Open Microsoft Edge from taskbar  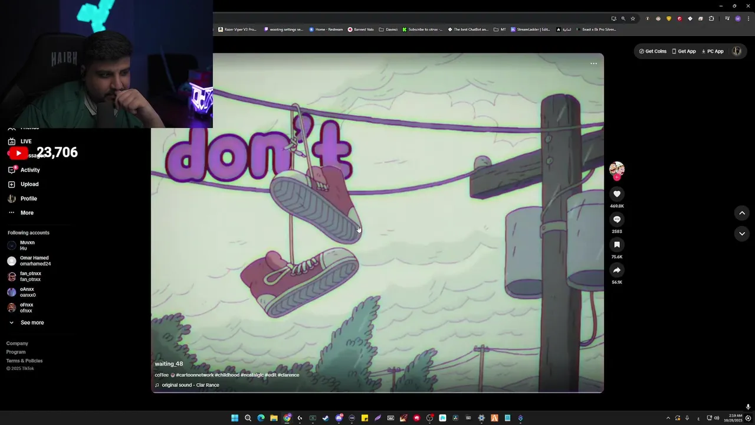[x=261, y=418]
